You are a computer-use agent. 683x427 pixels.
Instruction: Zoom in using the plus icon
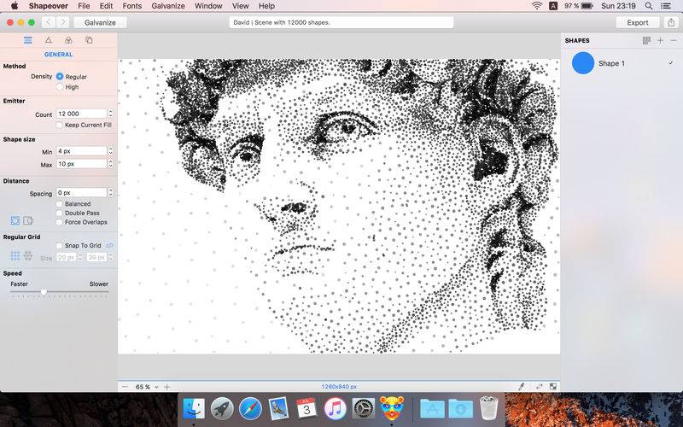tap(166, 387)
